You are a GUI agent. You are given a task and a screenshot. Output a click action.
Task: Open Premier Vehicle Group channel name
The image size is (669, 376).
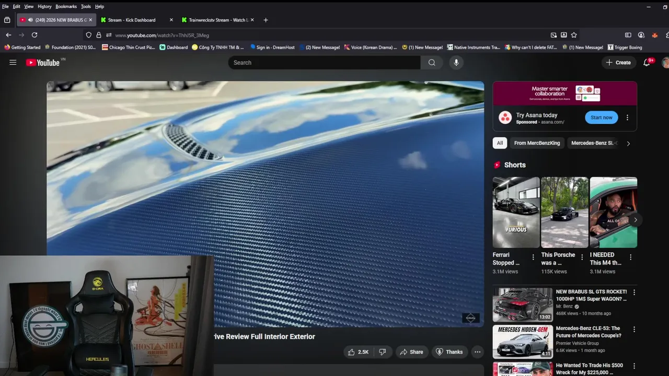click(x=578, y=343)
